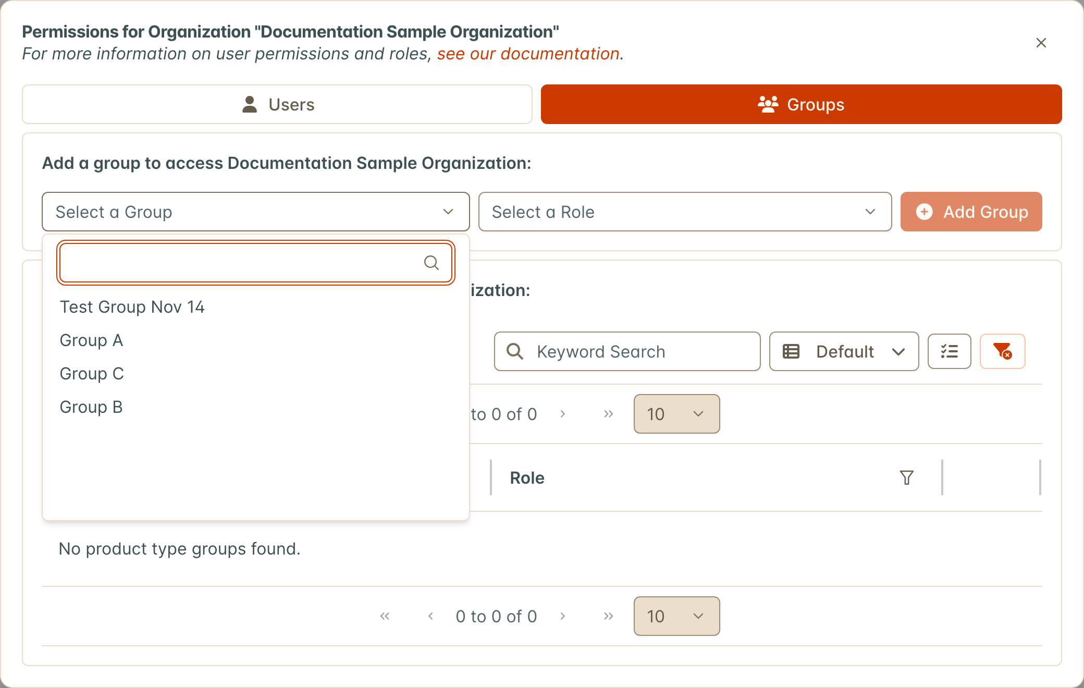Expand the Select a Group dropdown
The width and height of the screenshot is (1084, 688).
coord(255,212)
